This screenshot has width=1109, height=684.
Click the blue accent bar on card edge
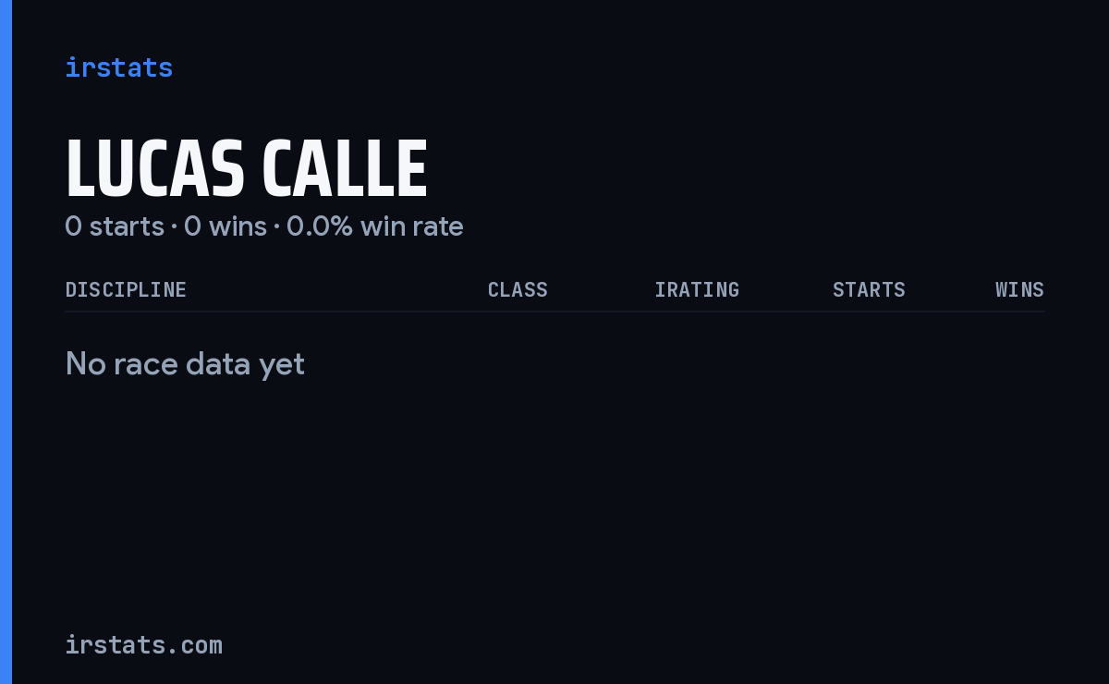(x=6, y=342)
